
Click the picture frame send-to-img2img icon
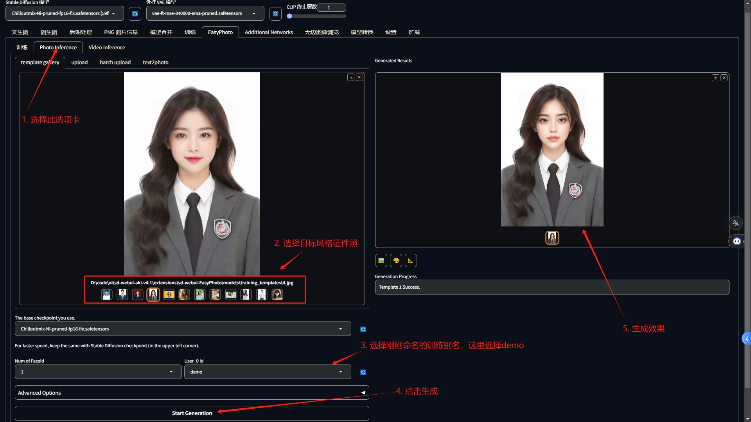pos(381,260)
